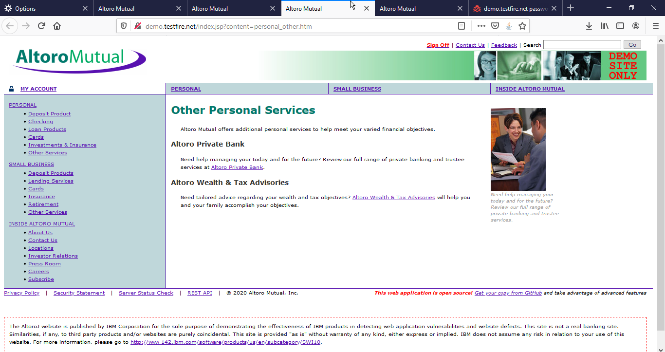Screen dimensions: 665x352
Task: Open Feedback link in the header
Action: click(x=504, y=45)
